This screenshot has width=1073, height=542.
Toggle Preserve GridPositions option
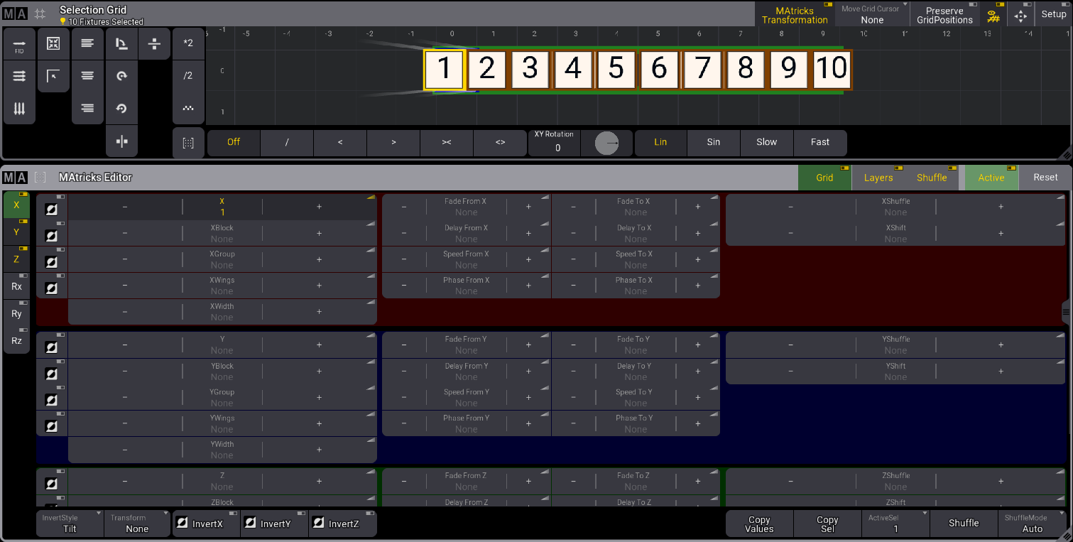tap(944, 15)
